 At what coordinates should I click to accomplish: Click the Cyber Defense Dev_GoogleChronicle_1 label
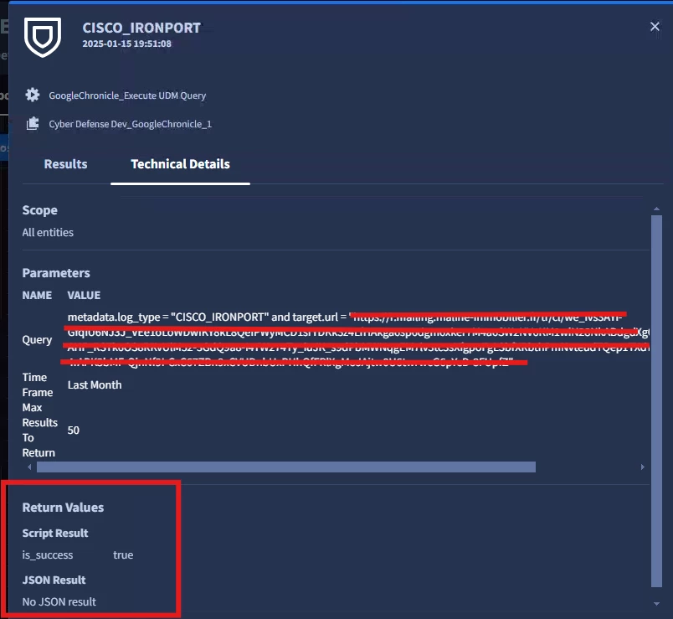coord(130,124)
